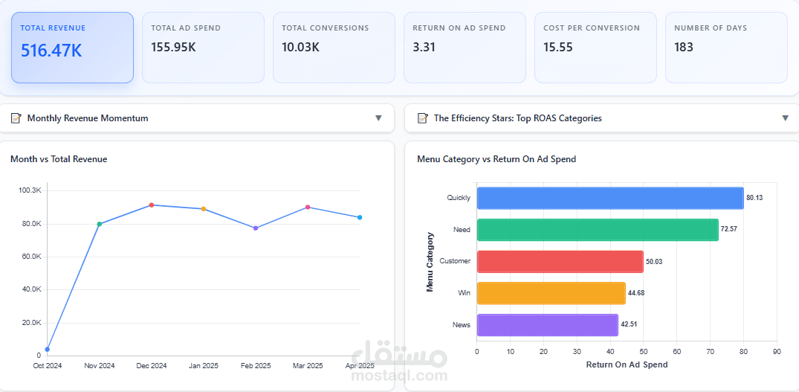This screenshot has height=392, width=799.
Task: Click the Quickly category axis label
Action: 459,198
